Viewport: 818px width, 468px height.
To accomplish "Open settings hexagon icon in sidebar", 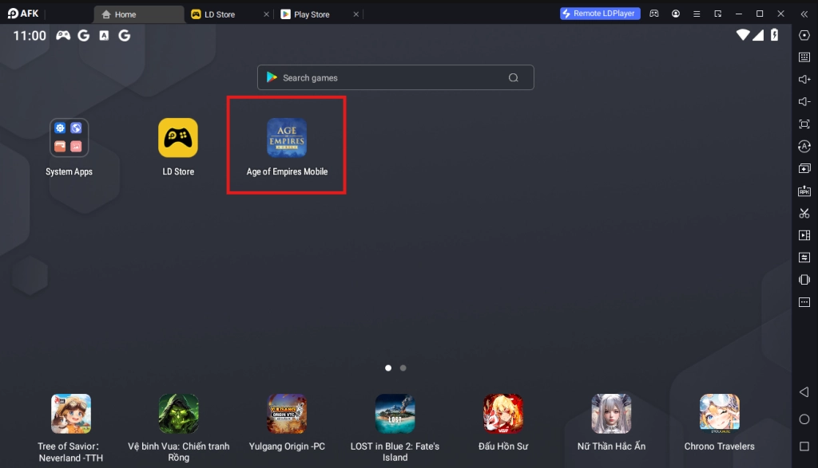I will [x=804, y=35].
